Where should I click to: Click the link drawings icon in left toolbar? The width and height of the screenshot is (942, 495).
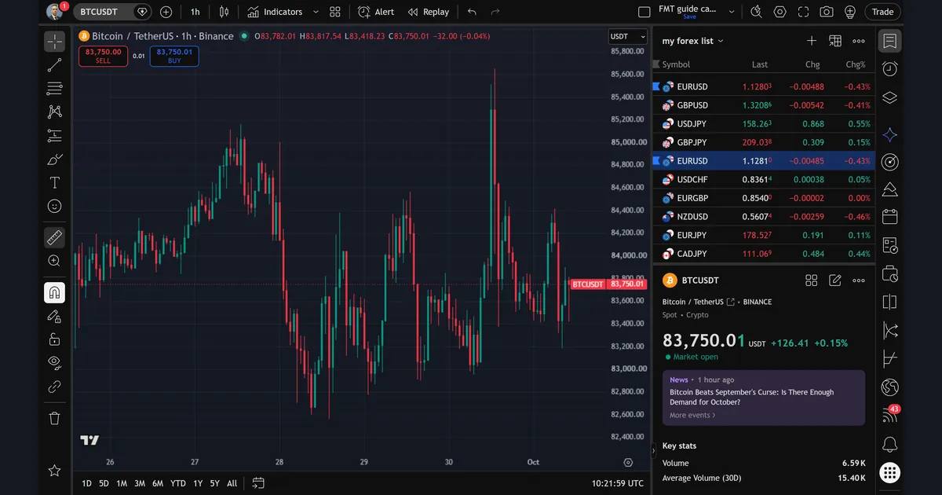coord(54,386)
